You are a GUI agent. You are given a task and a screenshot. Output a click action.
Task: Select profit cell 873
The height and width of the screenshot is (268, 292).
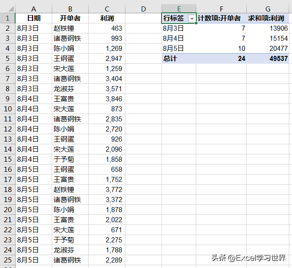(x=107, y=109)
